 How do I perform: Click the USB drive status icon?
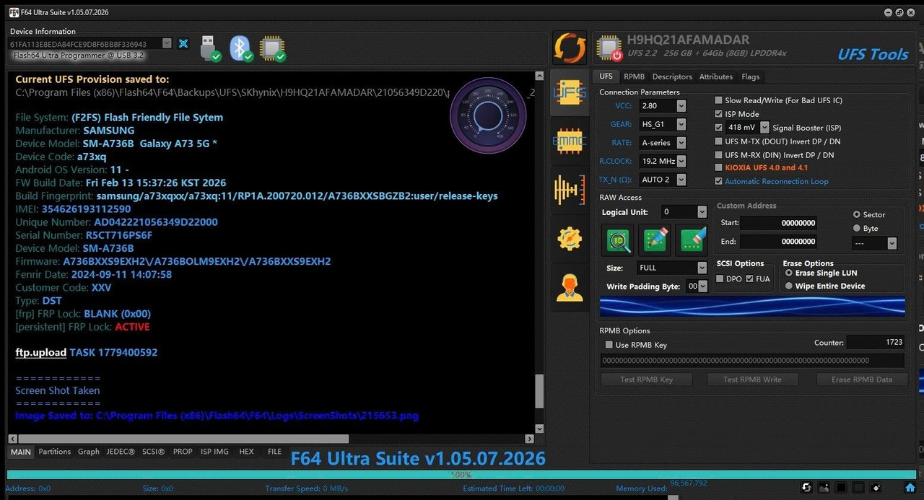(209, 48)
